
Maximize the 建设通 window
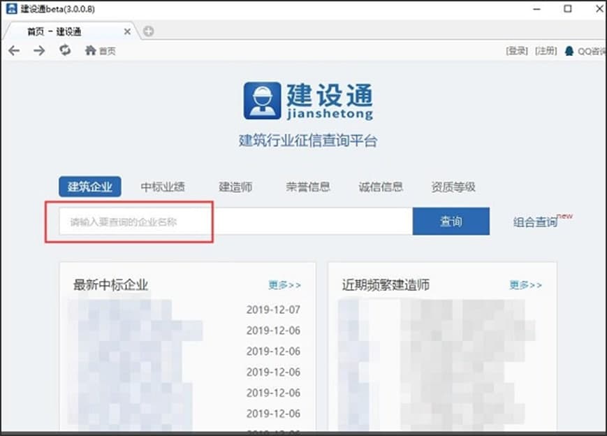567,8
